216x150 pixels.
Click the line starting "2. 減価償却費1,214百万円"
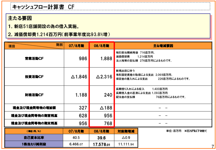coord(59,34)
